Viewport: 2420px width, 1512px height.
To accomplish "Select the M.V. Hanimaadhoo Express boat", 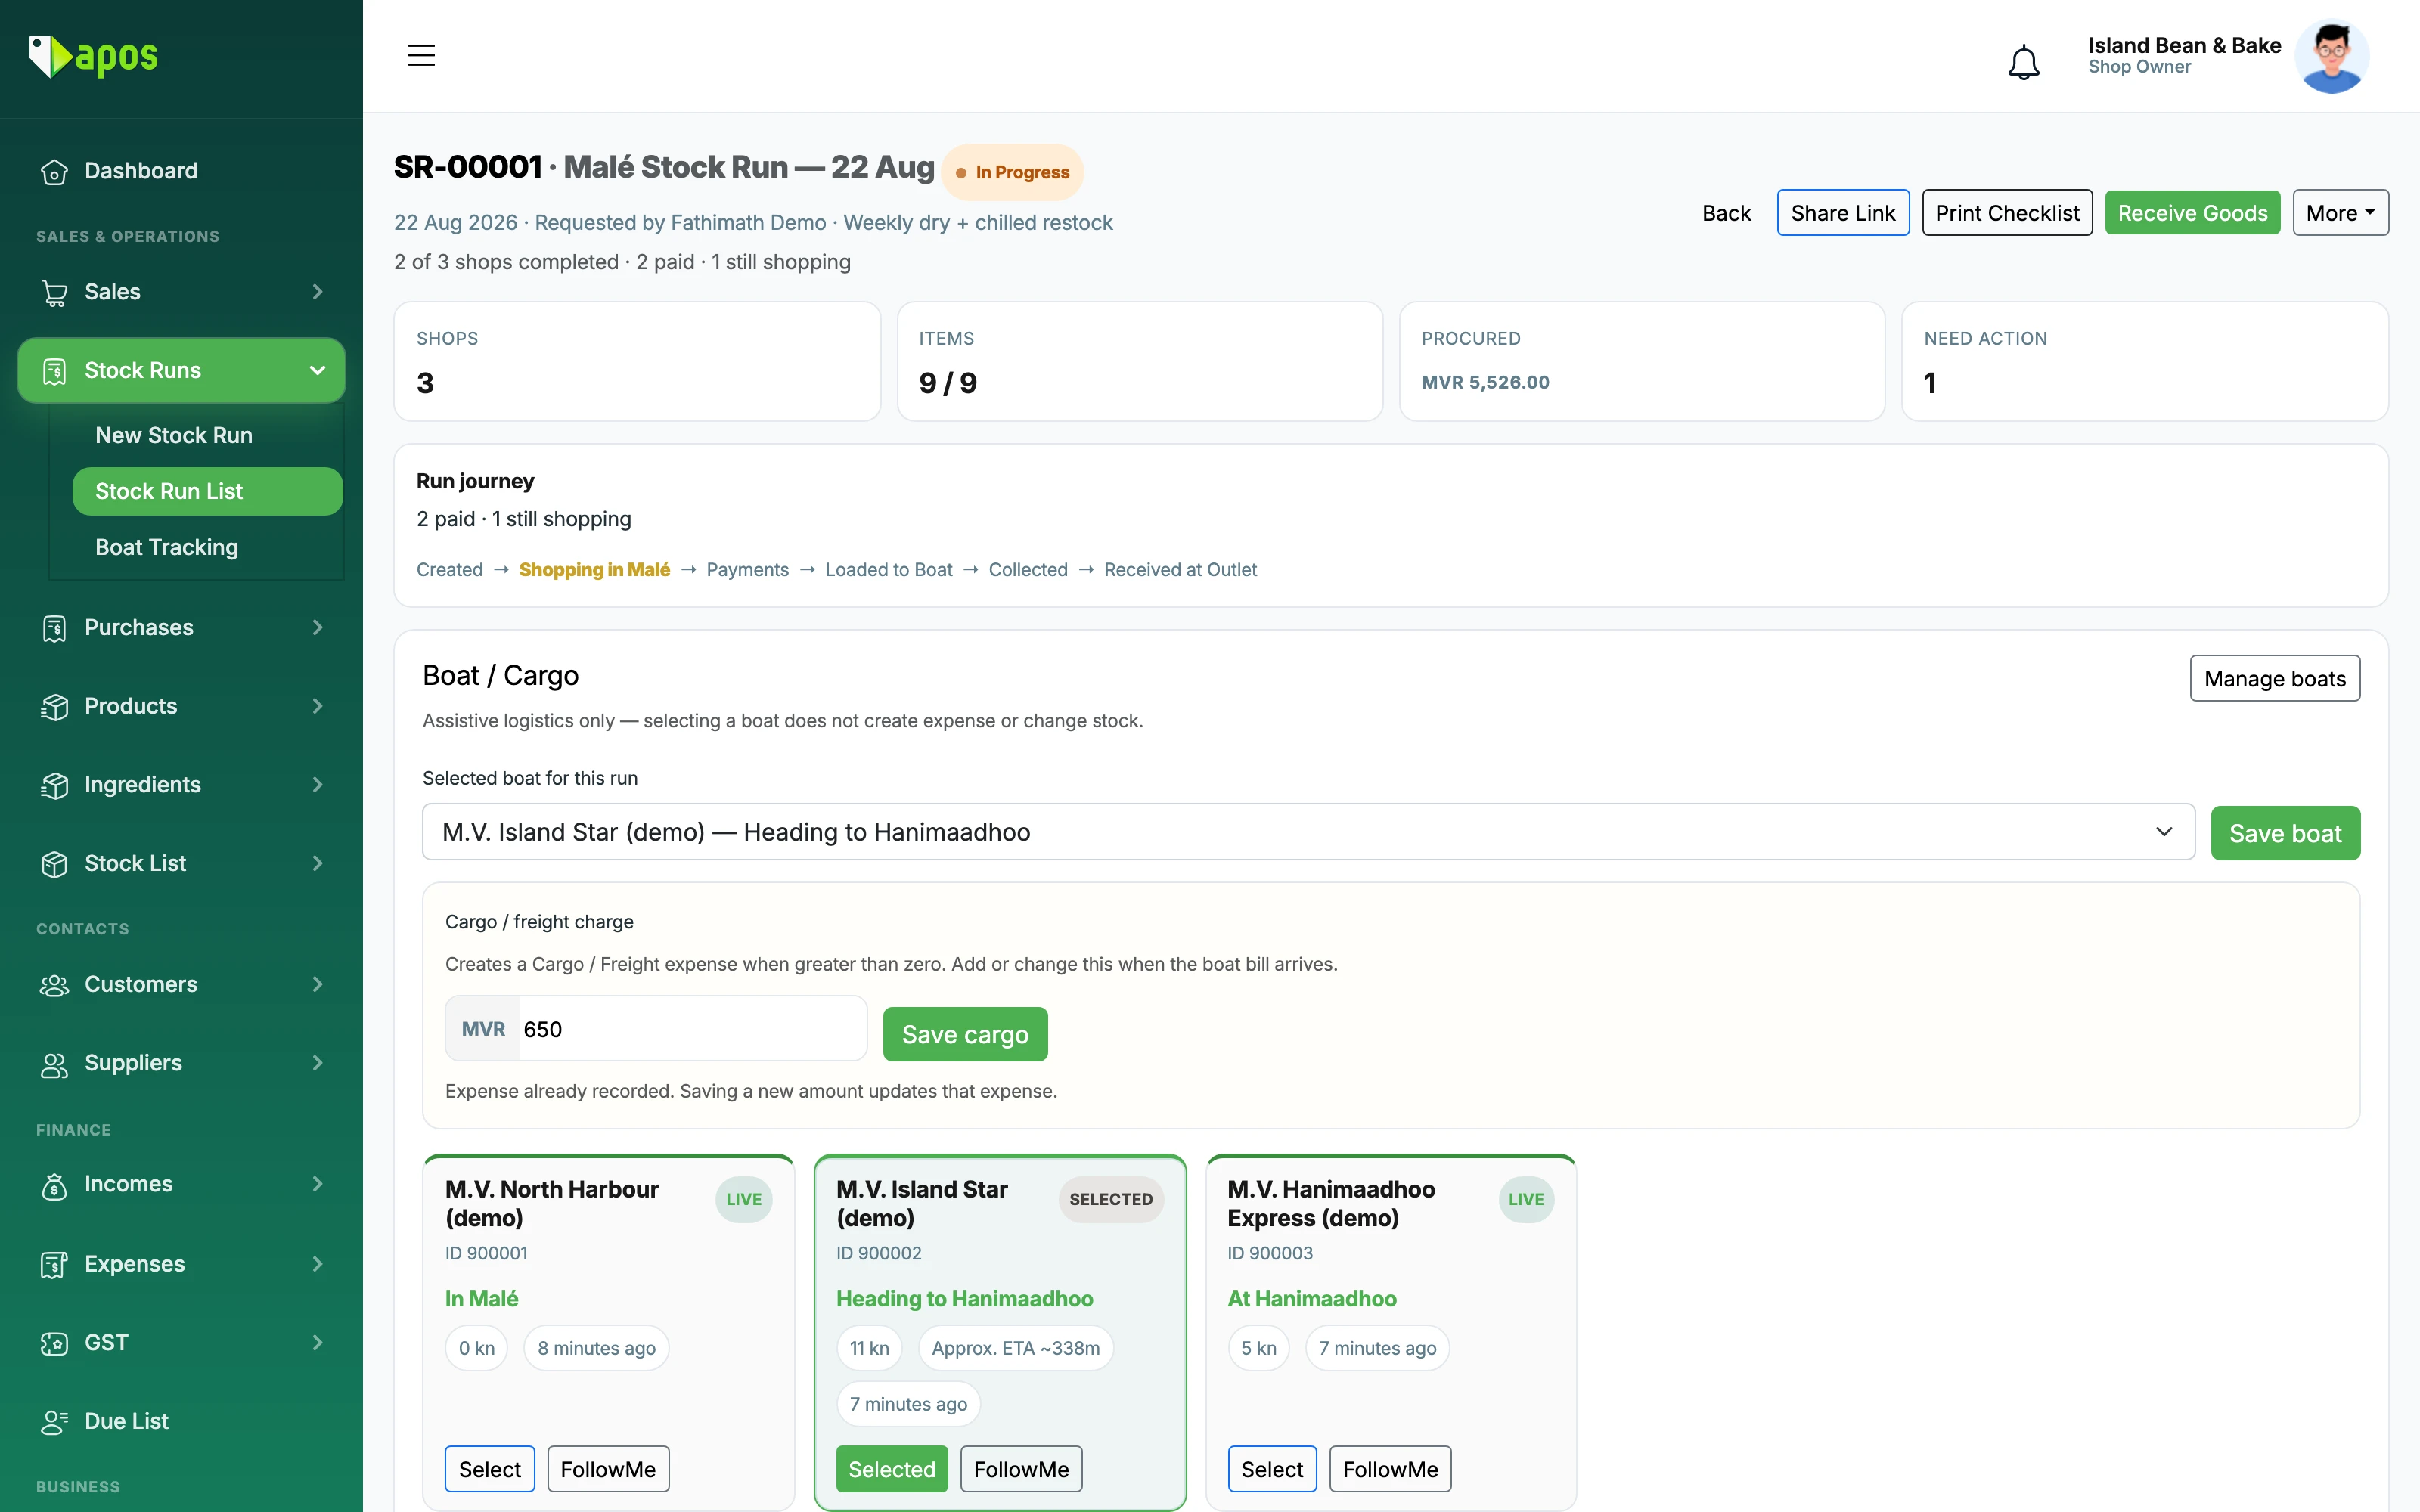I will click(x=1272, y=1469).
